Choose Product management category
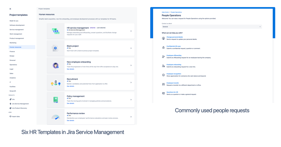Viewport: 281px width, 147px height. coord(17,38)
